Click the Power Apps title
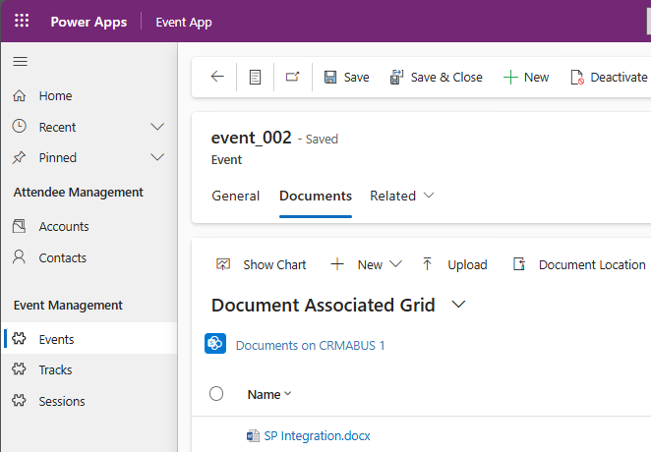651x452 pixels. (x=89, y=22)
